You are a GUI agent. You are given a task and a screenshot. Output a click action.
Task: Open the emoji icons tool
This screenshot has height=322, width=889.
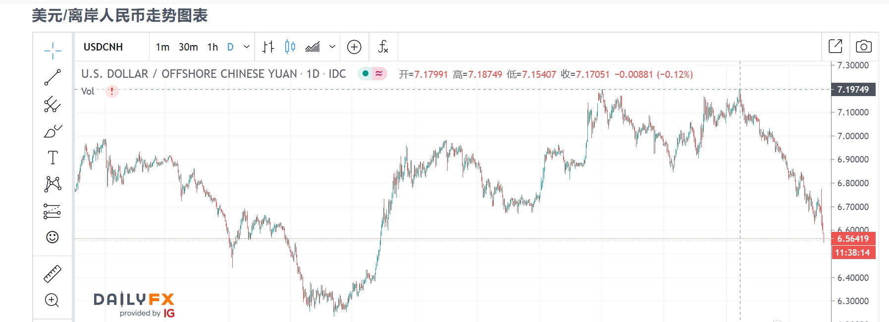(x=52, y=237)
